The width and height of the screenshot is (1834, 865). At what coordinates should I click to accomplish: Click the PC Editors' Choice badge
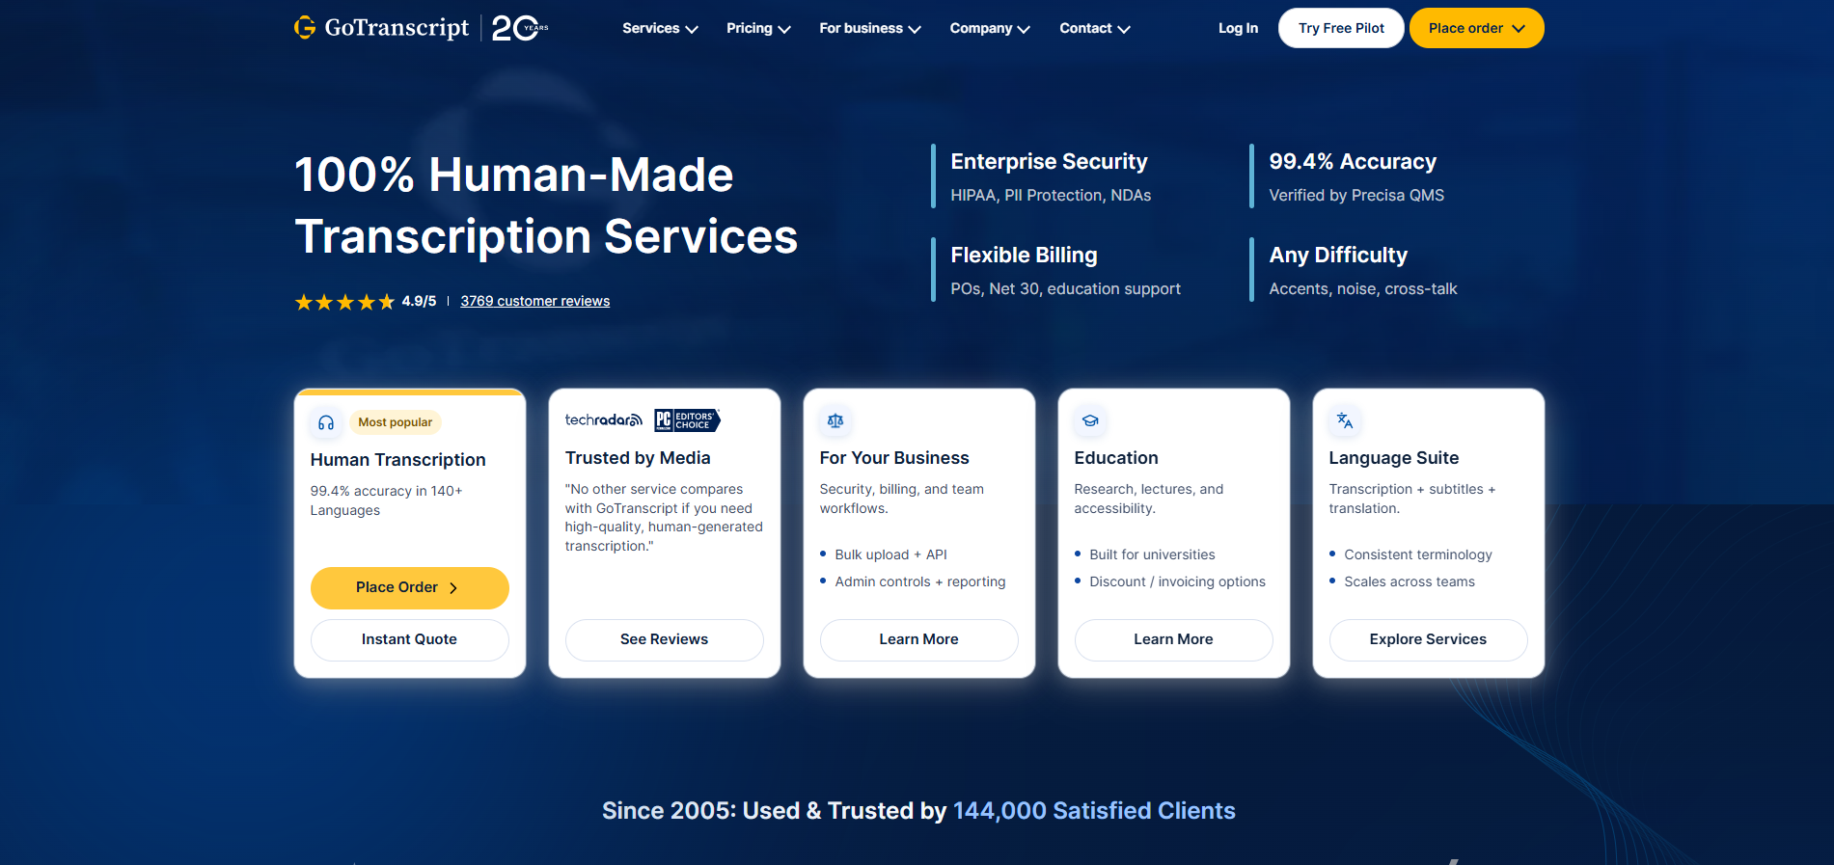tap(687, 420)
